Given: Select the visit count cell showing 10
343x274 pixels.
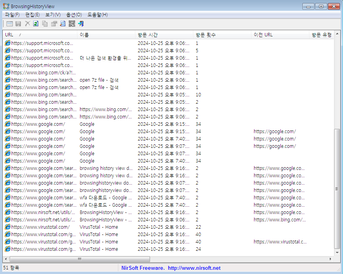Looking at the screenshot, I should [x=198, y=94].
